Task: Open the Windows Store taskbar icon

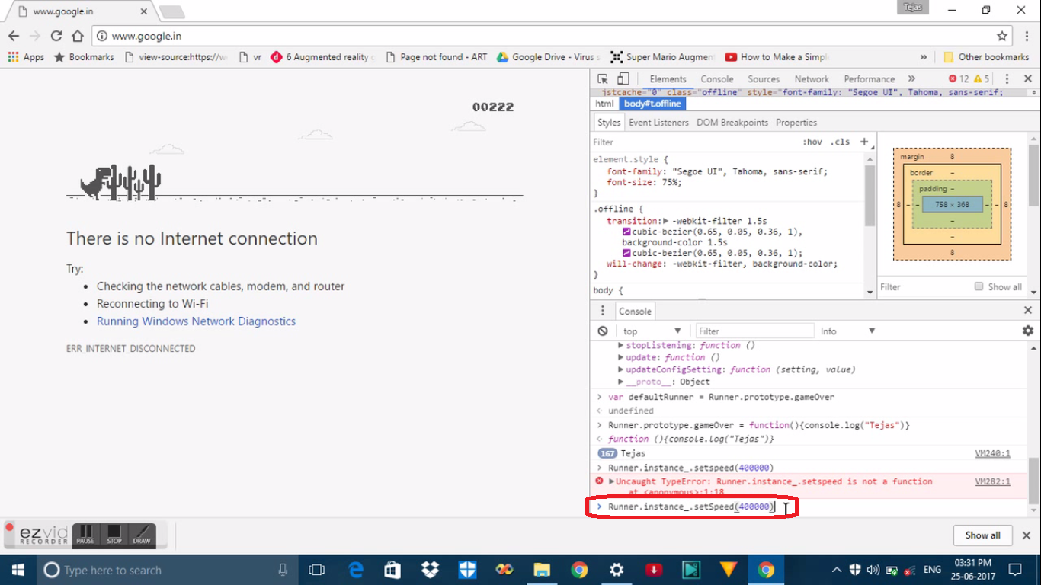Action: (x=392, y=570)
